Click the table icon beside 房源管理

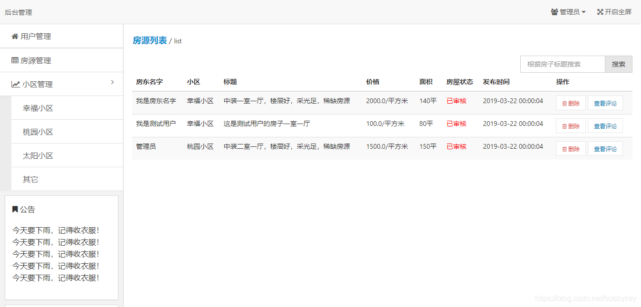click(x=15, y=60)
